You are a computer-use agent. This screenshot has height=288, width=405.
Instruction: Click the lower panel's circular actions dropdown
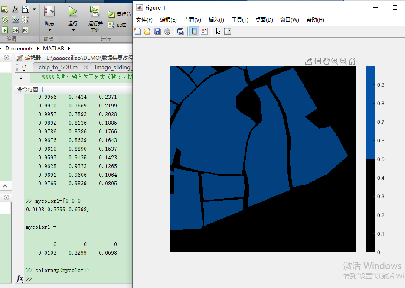[7, 197]
